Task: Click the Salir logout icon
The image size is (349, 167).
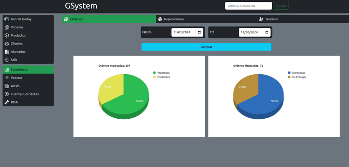Action: (x=7, y=60)
